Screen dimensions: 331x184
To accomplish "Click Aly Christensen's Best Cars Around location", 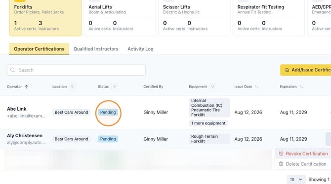I will 71,139.
